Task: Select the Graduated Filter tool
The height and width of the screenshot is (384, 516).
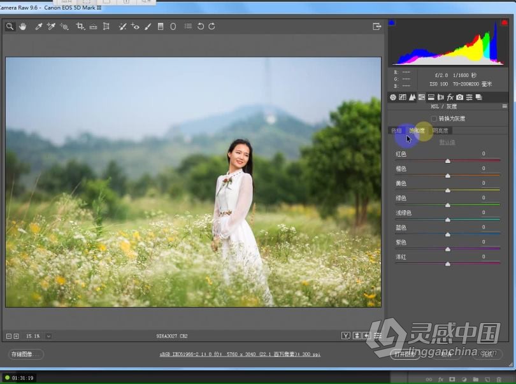Action: tap(161, 26)
